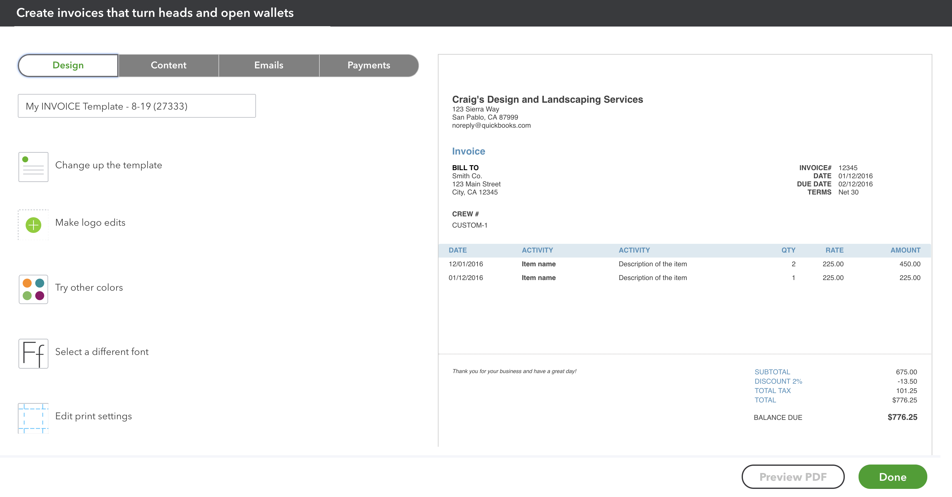Open the Change up the template option
The image size is (952, 497).
pos(109,165)
